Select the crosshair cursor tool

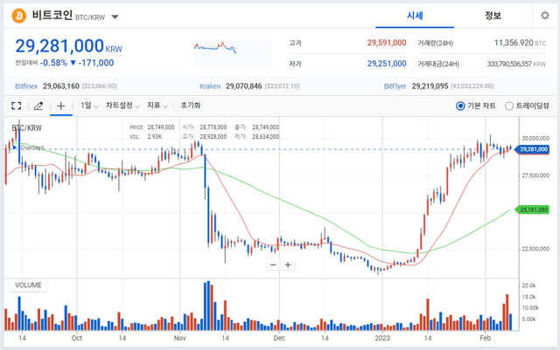pyautogui.click(x=61, y=106)
